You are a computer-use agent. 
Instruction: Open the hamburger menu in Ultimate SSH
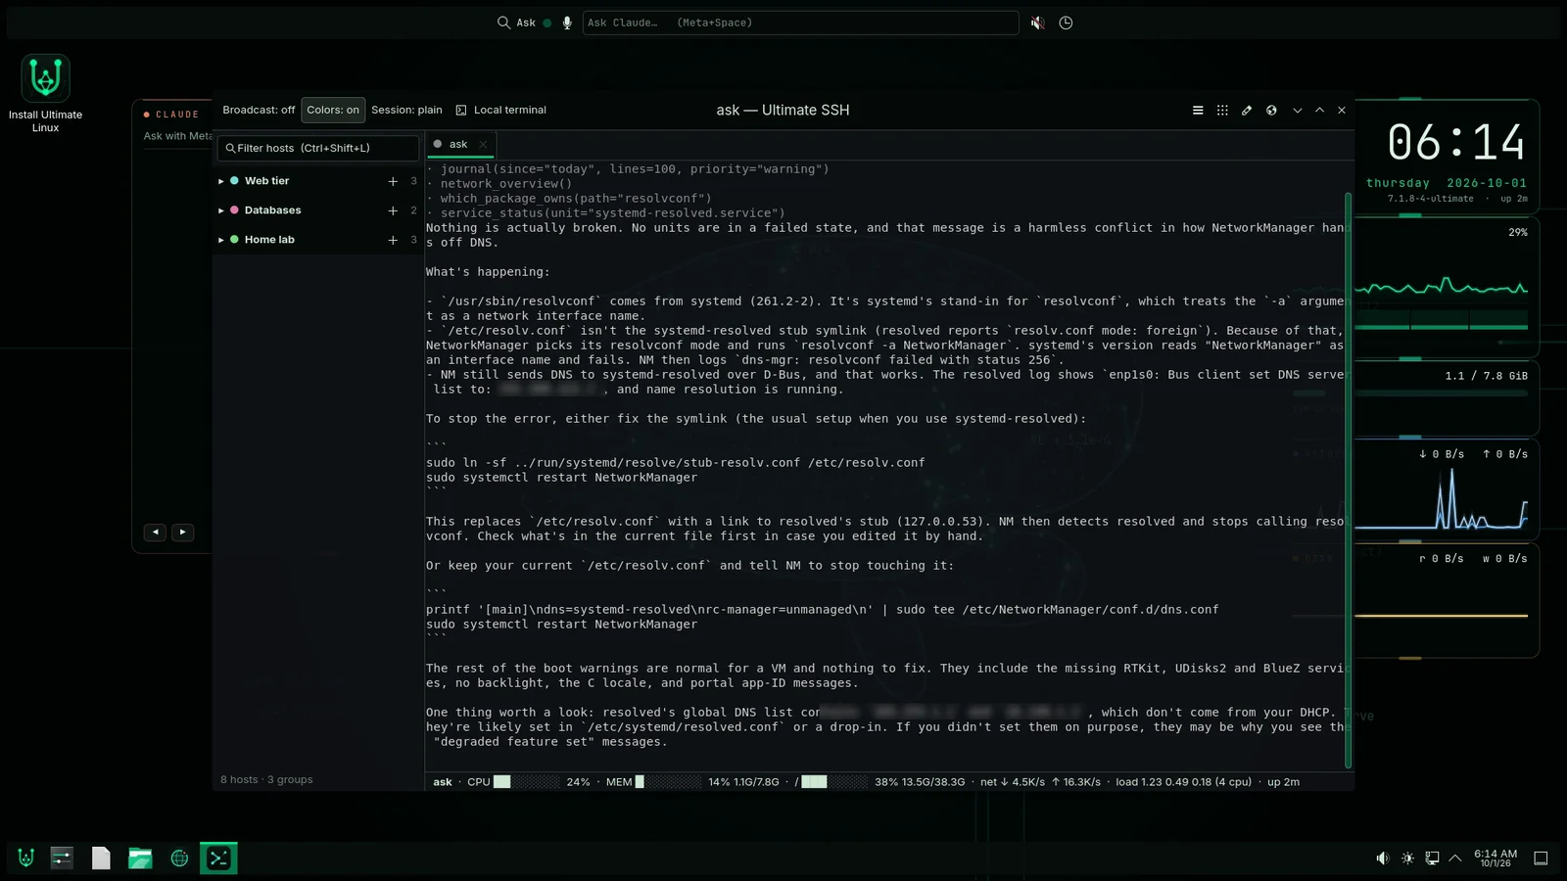(1198, 111)
